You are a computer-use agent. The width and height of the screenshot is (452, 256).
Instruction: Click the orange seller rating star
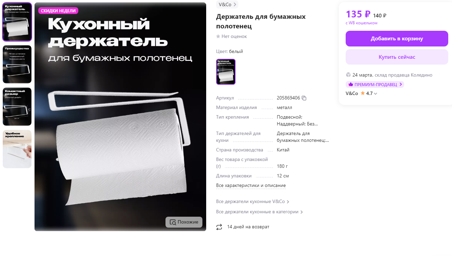pyautogui.click(x=363, y=93)
